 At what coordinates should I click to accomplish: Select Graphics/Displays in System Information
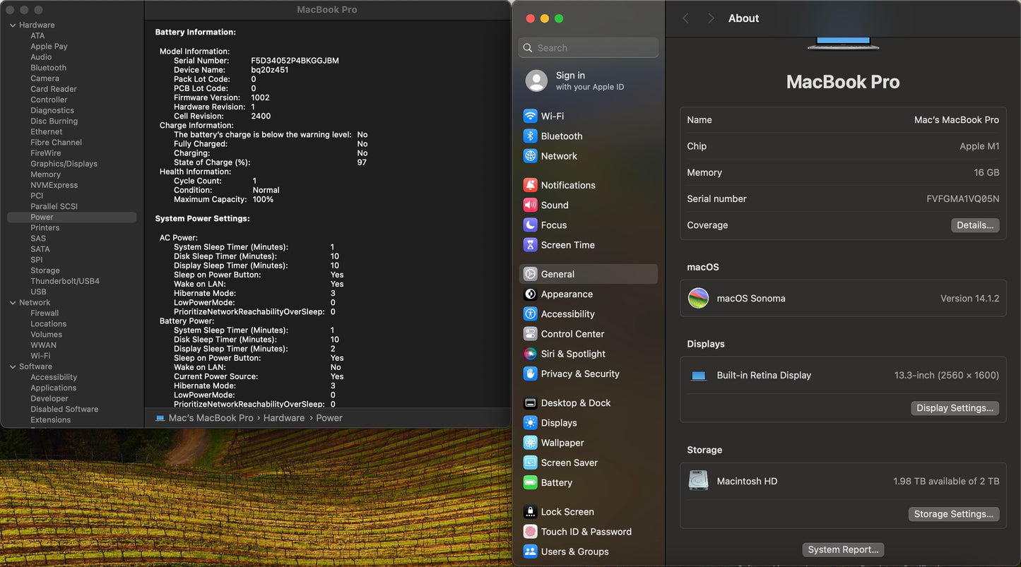tap(64, 164)
